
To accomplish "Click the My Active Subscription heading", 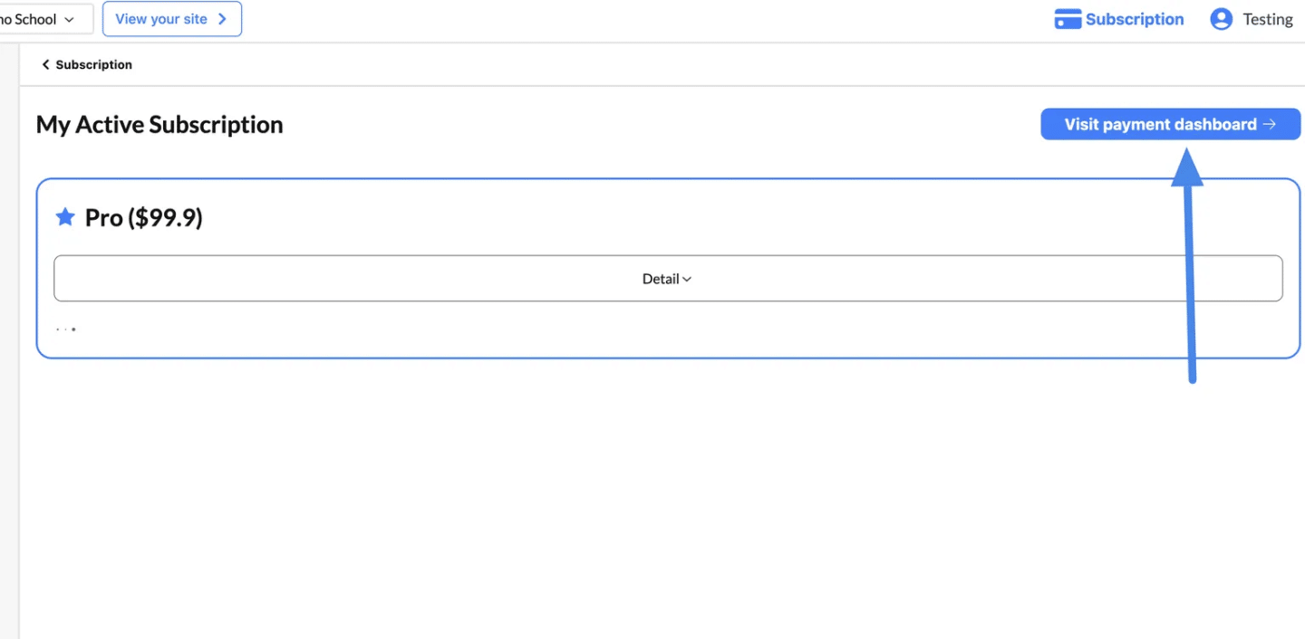I will click(x=159, y=125).
